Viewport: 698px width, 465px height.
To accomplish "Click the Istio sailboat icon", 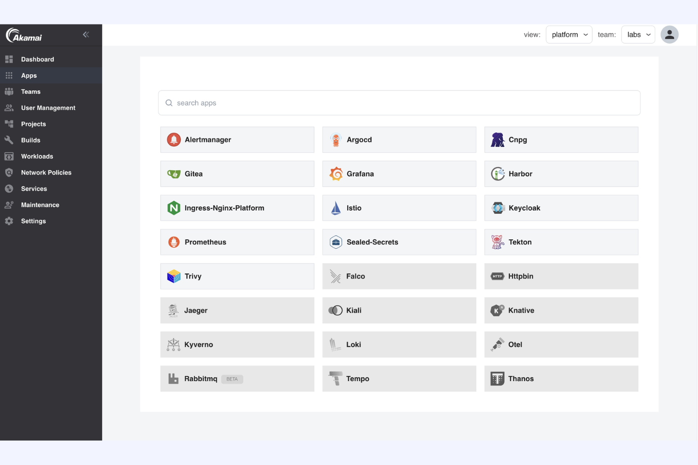I will pyautogui.click(x=335, y=208).
